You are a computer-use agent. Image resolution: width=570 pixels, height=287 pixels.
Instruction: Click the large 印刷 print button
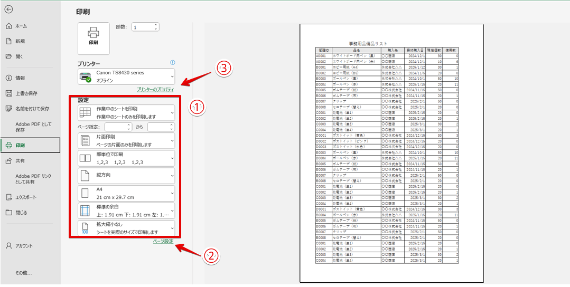click(94, 38)
